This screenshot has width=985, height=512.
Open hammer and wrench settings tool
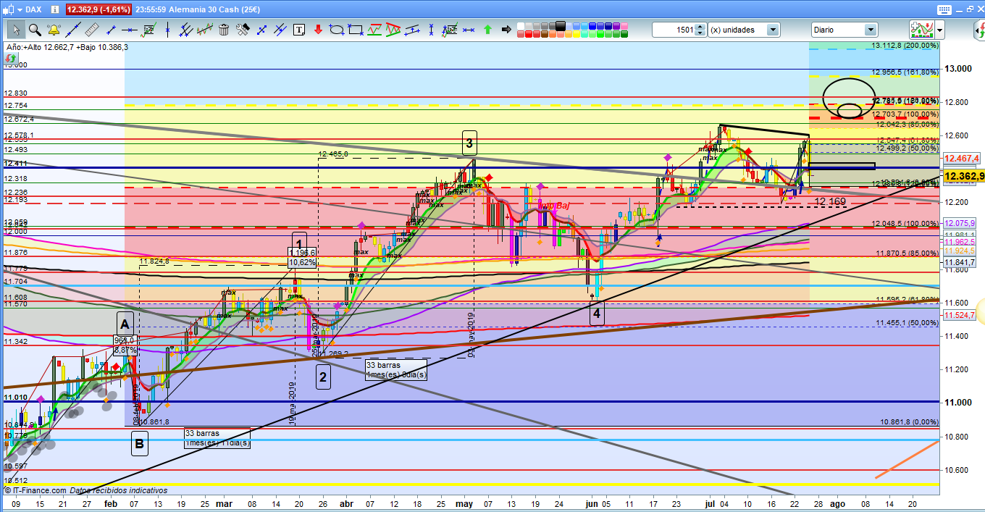pyautogui.click(x=243, y=30)
